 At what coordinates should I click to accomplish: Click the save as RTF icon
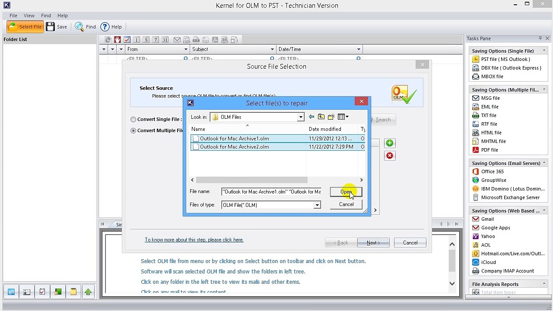pyautogui.click(x=206, y=40)
